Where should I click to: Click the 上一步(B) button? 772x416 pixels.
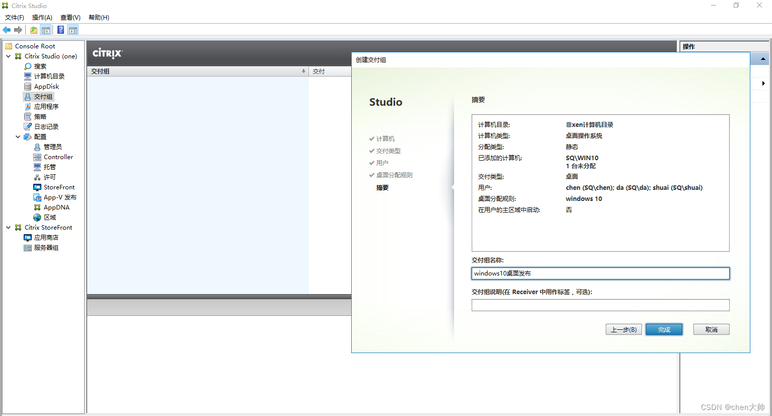(624, 330)
